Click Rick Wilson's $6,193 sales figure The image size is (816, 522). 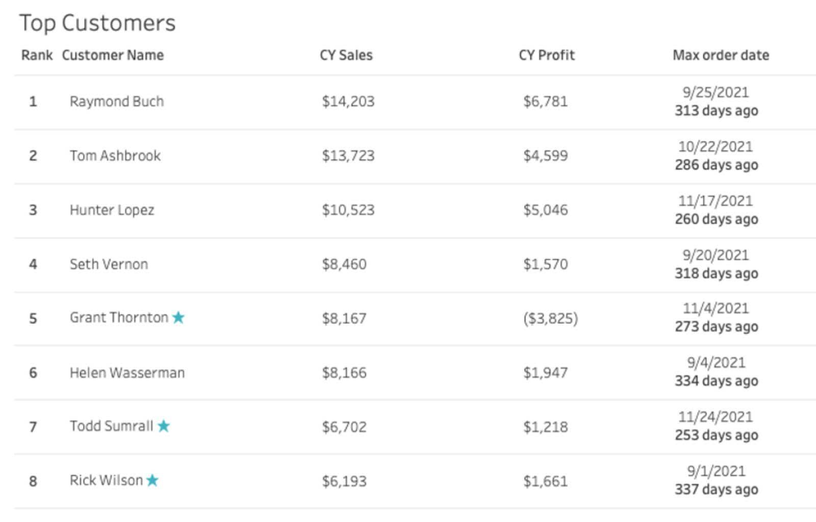[344, 481]
